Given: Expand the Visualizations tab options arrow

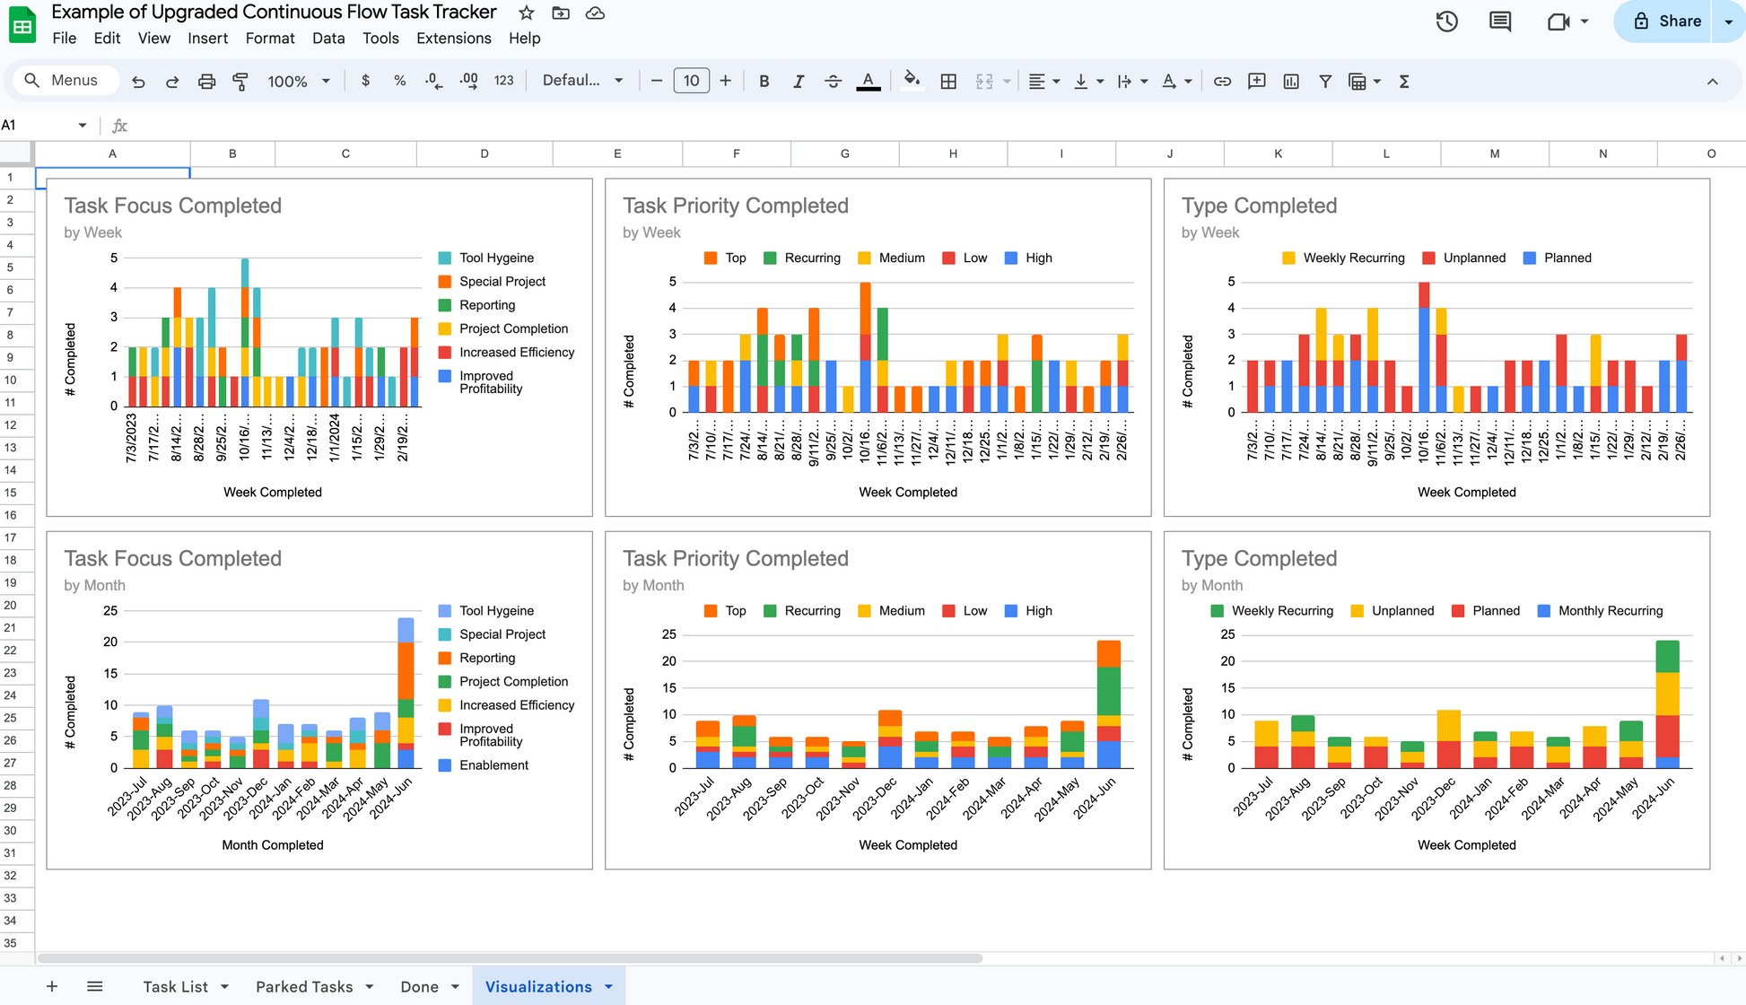Looking at the screenshot, I should click(x=609, y=987).
